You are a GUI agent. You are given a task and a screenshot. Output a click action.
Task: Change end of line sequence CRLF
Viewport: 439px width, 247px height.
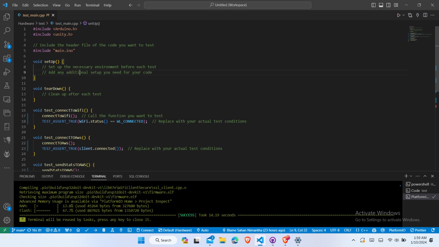point(348,230)
